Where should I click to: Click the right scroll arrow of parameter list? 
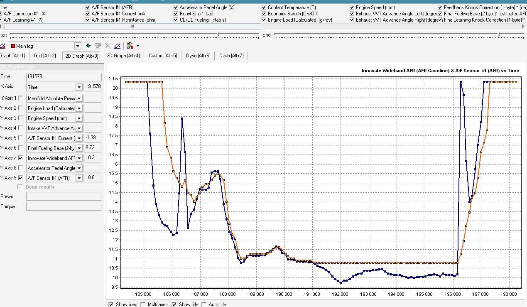tap(523, 26)
